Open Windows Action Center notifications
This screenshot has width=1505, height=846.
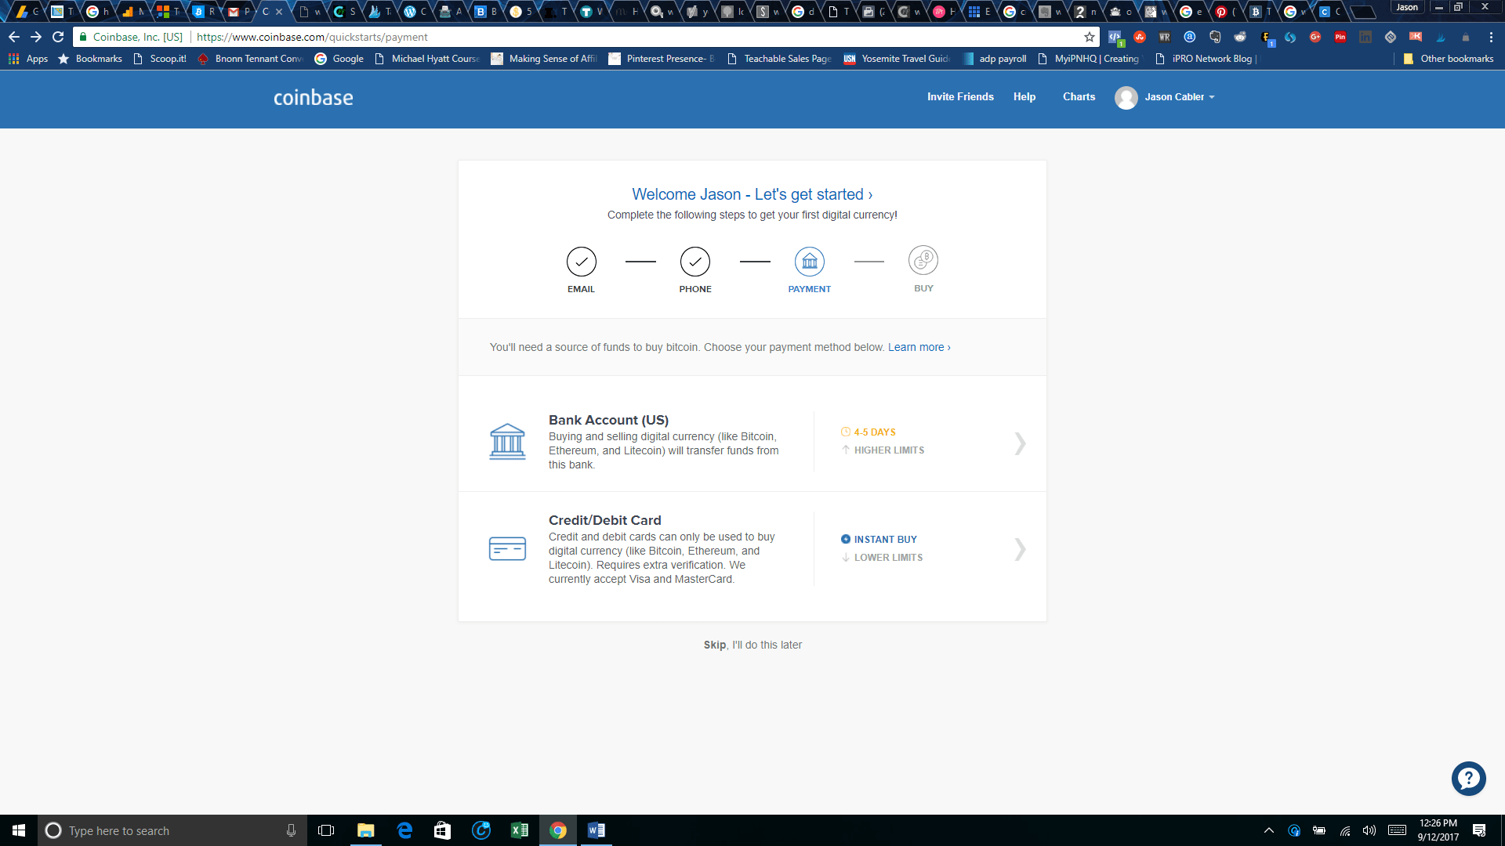pos(1479,830)
